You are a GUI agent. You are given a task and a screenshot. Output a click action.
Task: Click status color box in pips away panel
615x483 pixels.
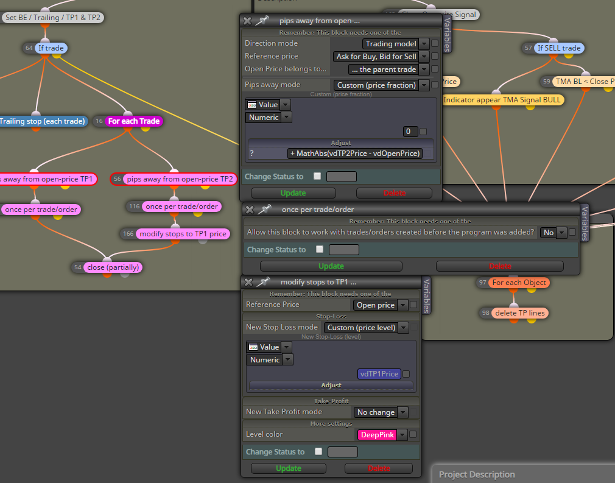(x=342, y=177)
